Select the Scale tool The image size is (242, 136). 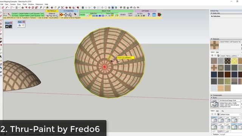(x=36, y=8)
